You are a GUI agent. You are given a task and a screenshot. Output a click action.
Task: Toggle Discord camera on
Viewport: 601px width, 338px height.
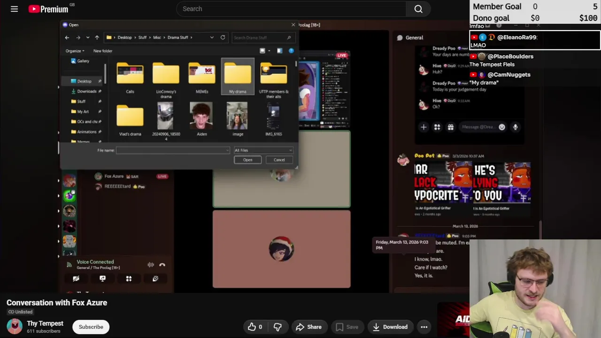click(76, 279)
